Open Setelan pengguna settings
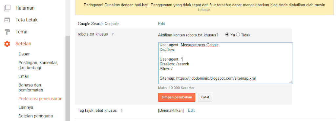The image size is (336, 121). coord(35,116)
